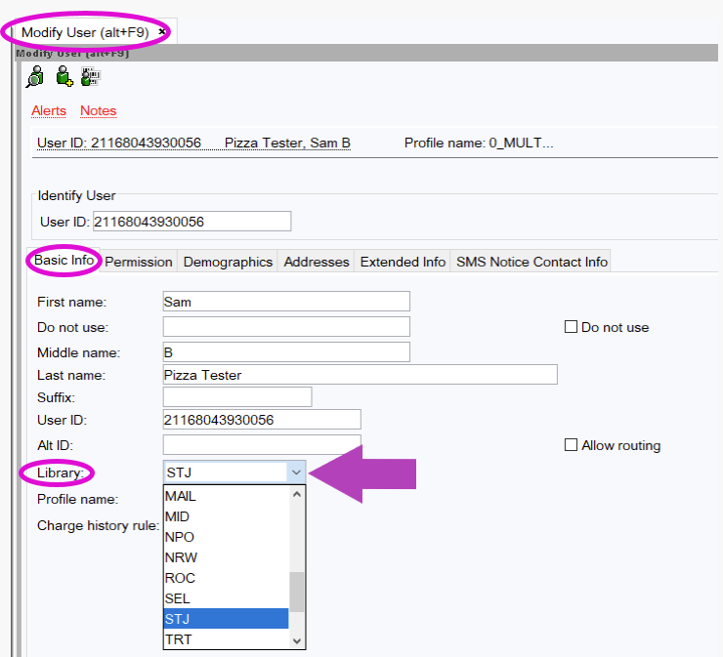The height and width of the screenshot is (657, 723).
Task: Click the Do not use text field
Action: (286, 327)
